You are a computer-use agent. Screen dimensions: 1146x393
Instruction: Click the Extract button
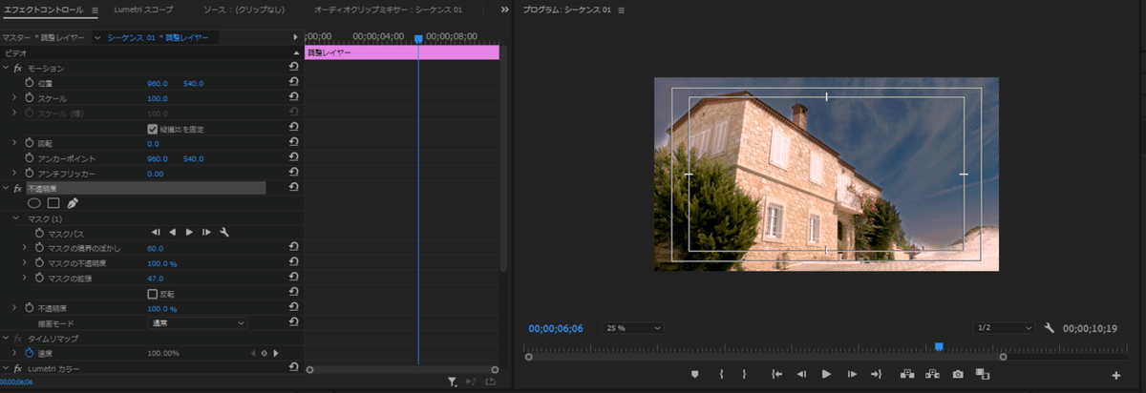click(x=932, y=375)
